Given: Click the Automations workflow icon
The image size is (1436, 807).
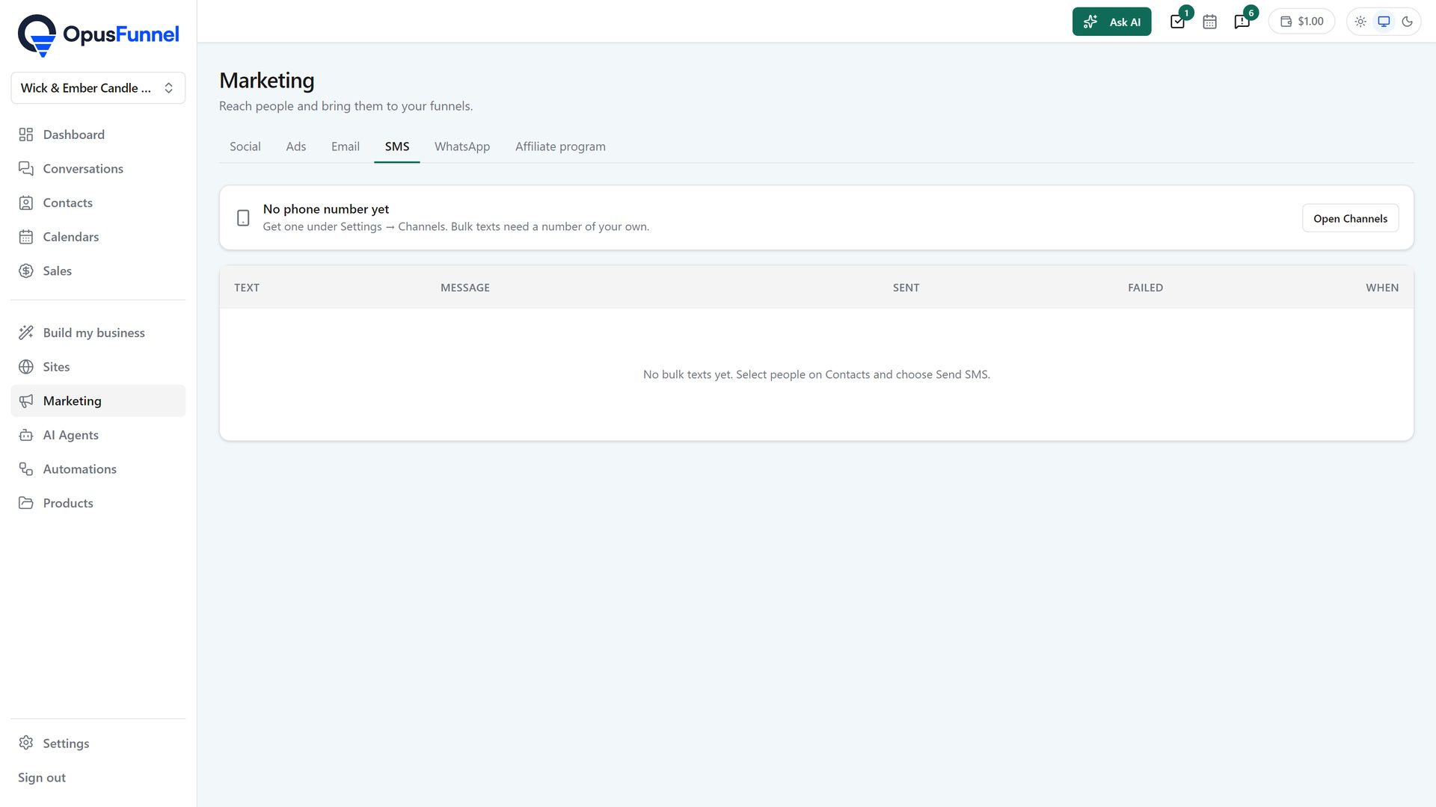Looking at the screenshot, I should [x=26, y=469].
